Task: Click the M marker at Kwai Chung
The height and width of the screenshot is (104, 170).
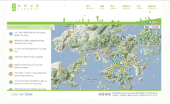Action: click(100, 52)
